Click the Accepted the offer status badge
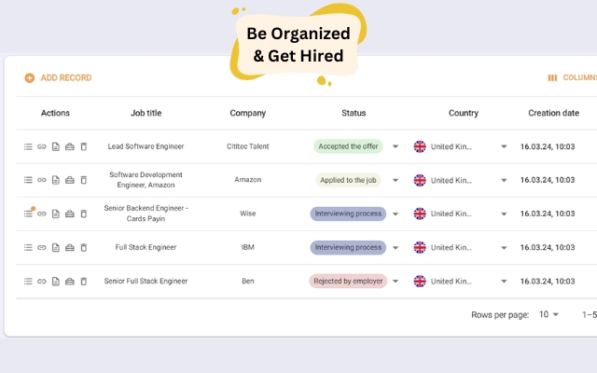 coord(348,146)
